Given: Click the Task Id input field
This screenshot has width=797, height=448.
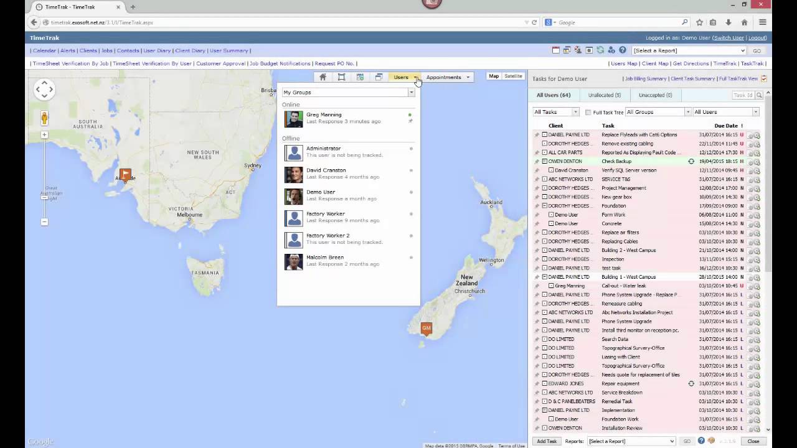Looking at the screenshot, I should click(x=742, y=95).
